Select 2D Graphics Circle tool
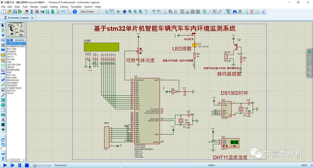Viewport: 313px width, 168px height. (x=3, y=105)
